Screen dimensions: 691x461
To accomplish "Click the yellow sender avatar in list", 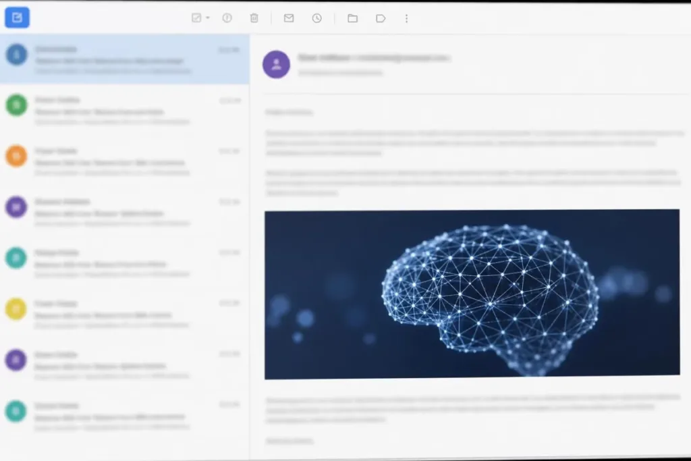I will tap(16, 308).
